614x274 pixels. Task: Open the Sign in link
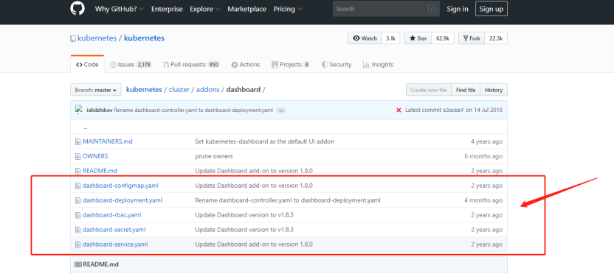coord(458,9)
